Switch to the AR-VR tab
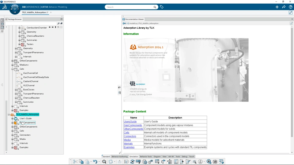294x165 pixels. (x=171, y=156)
